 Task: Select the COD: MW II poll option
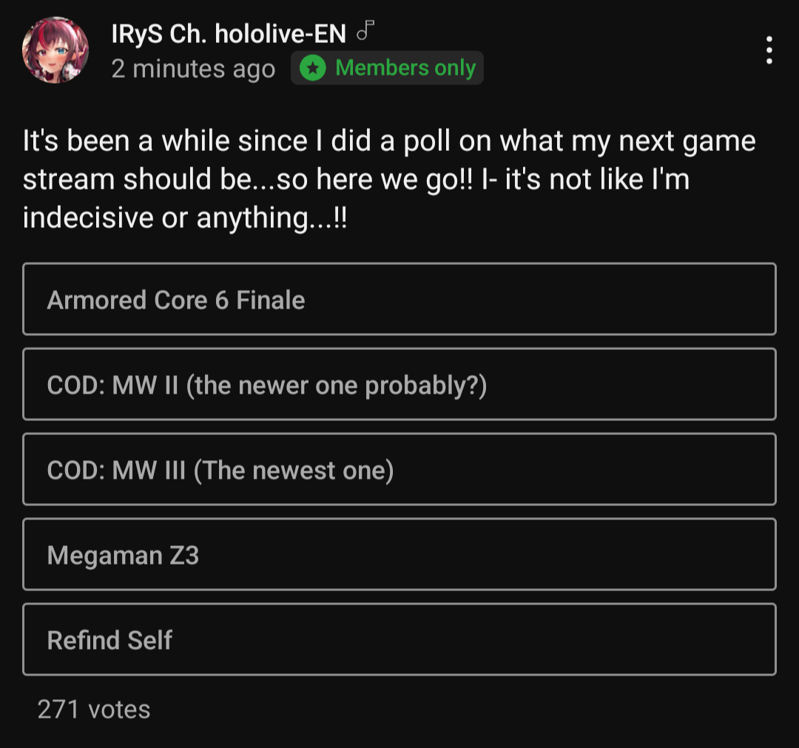tap(399, 384)
